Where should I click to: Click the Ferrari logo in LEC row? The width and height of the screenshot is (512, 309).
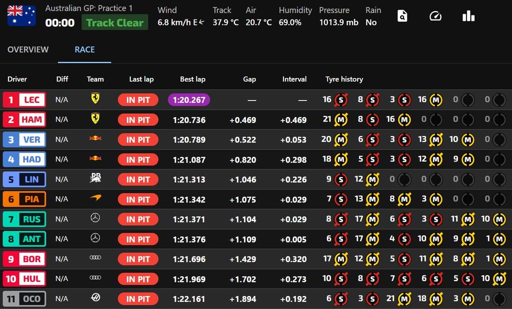95,98
